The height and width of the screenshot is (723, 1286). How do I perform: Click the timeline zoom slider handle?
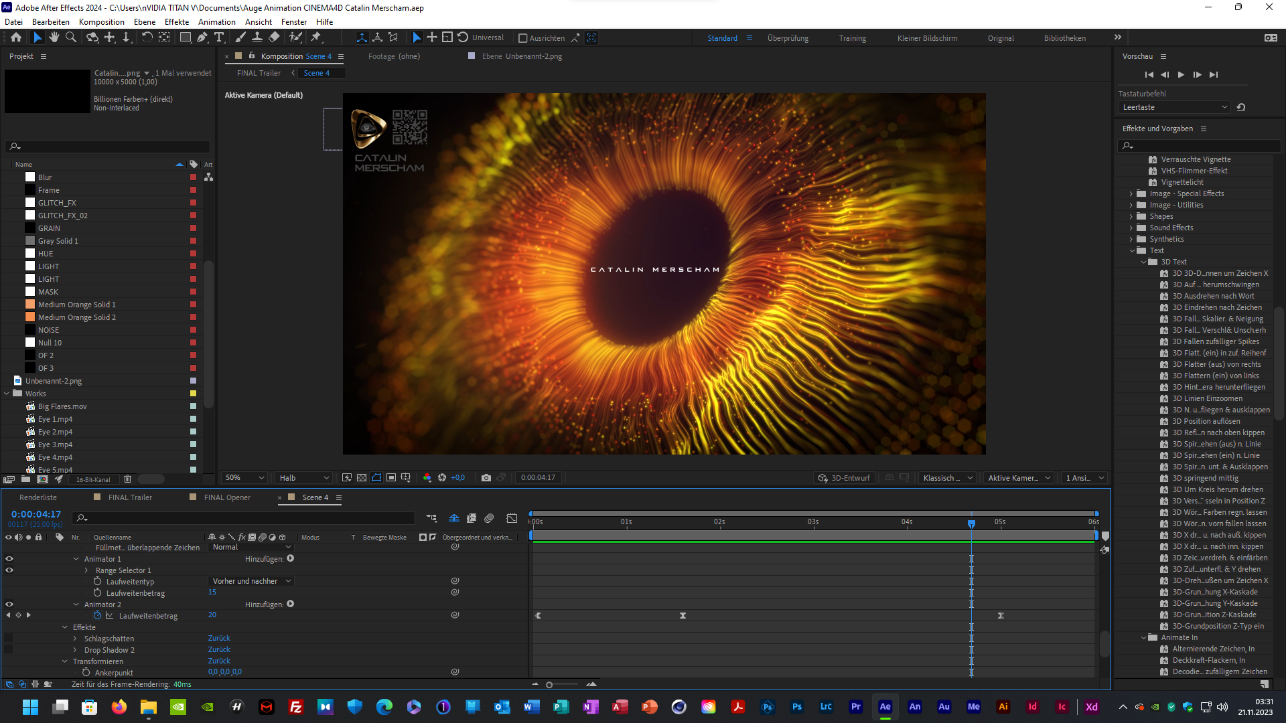pyautogui.click(x=549, y=685)
